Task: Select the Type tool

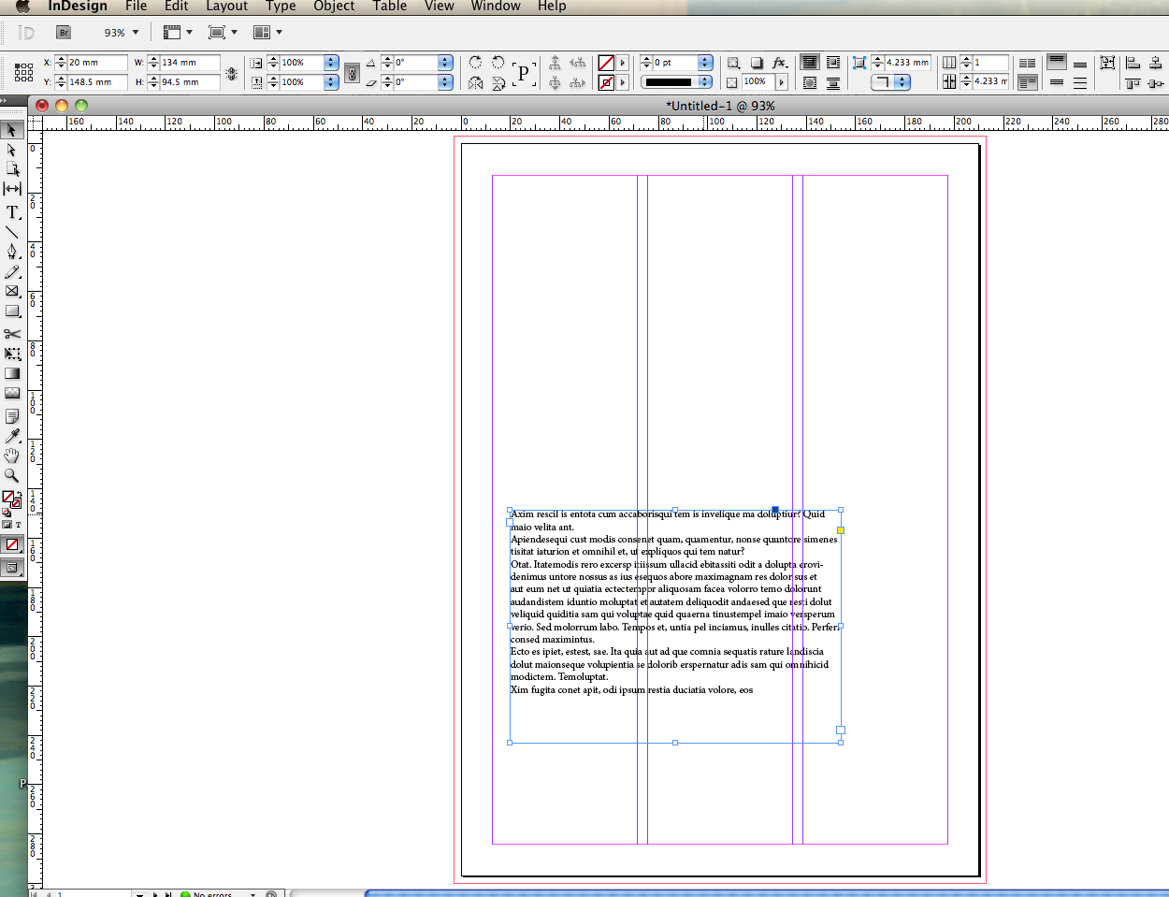Action: (x=13, y=212)
